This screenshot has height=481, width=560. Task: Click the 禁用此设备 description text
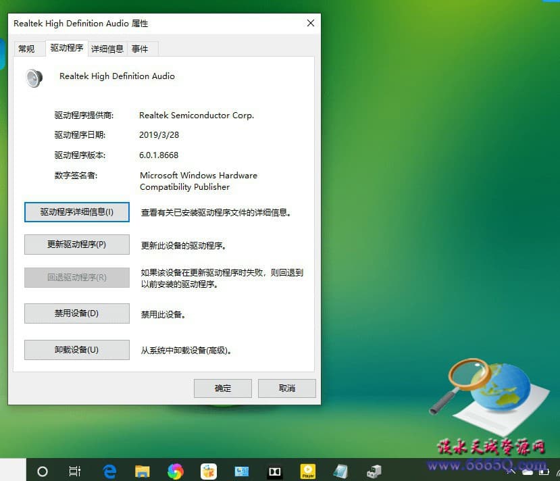[x=163, y=315]
